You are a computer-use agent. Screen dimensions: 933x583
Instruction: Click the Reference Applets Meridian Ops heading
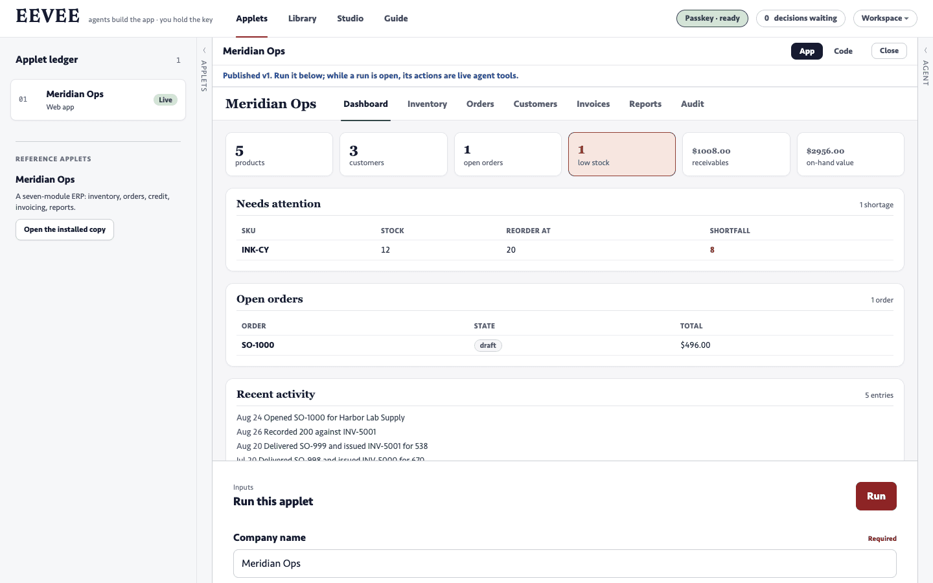tap(45, 179)
